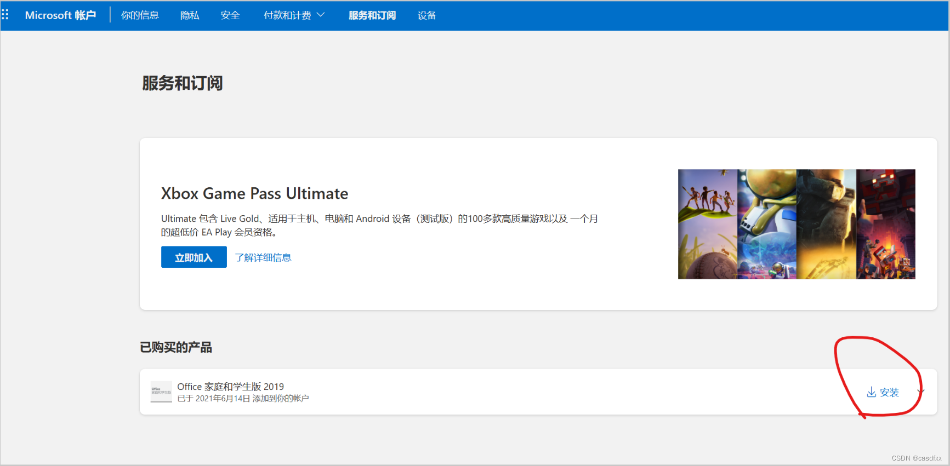
Task: Click the 服务和订阅 page title
Action: click(183, 83)
